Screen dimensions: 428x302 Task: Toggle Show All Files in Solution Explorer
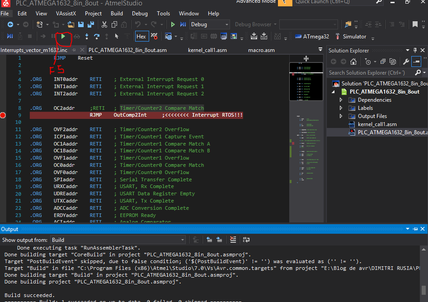(393, 61)
